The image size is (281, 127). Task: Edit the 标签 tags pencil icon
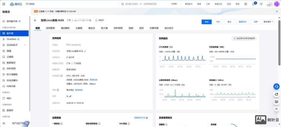pyautogui.click(x=70, y=96)
